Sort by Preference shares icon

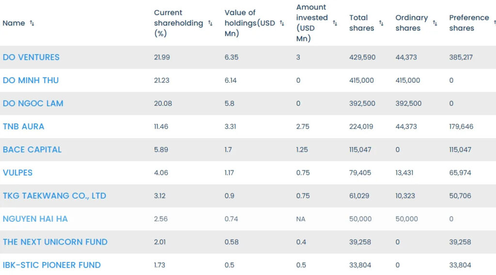pyautogui.click(x=494, y=23)
